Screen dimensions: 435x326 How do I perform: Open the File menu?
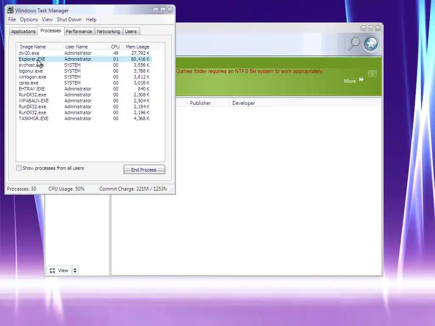pyautogui.click(x=12, y=20)
